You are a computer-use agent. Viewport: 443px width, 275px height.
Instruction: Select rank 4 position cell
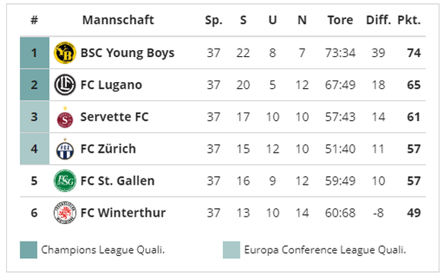point(34,149)
